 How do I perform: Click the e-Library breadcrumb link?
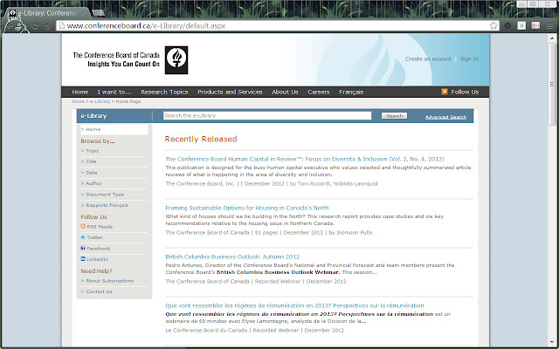[100, 101]
